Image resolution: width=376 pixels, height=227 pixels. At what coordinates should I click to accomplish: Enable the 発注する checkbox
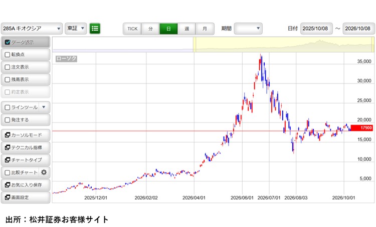(8, 120)
